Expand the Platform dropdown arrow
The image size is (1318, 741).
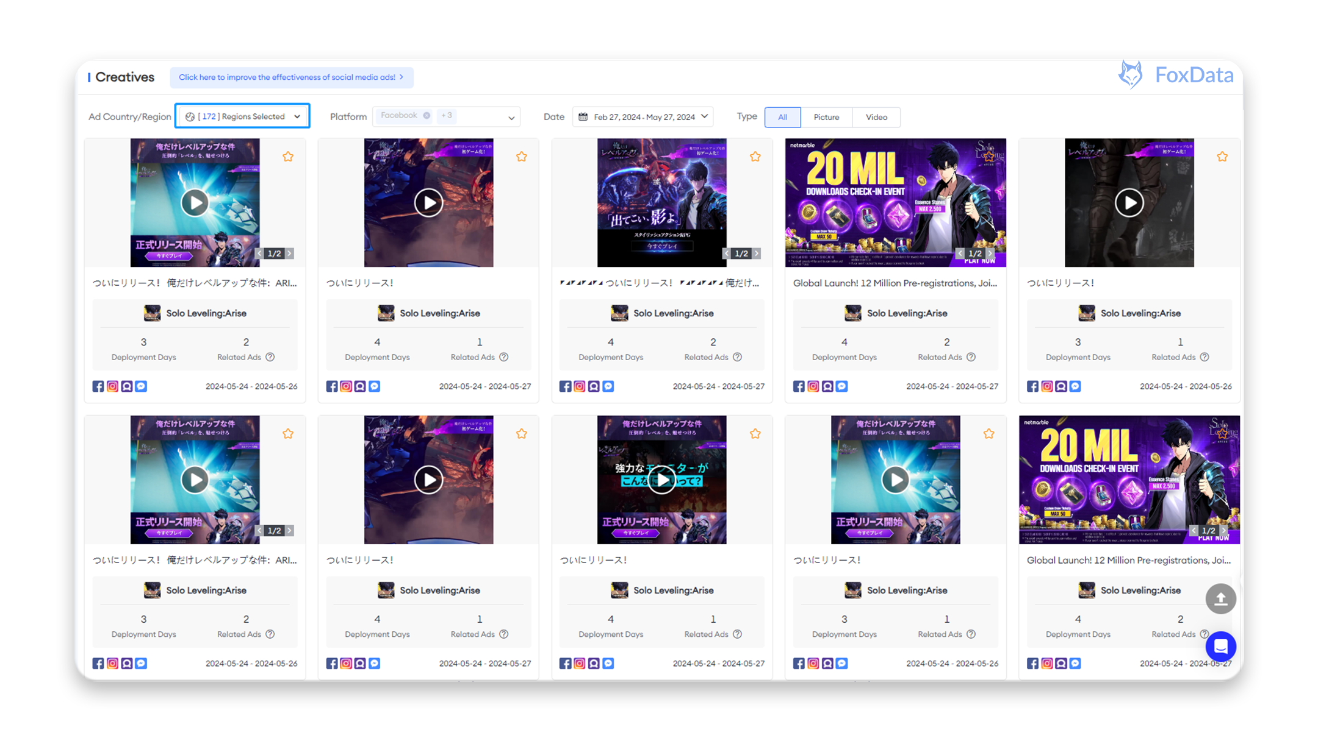pos(511,118)
